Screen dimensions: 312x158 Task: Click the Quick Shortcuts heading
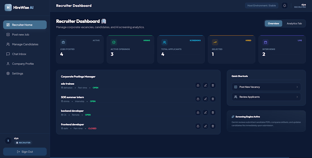[x=240, y=76]
